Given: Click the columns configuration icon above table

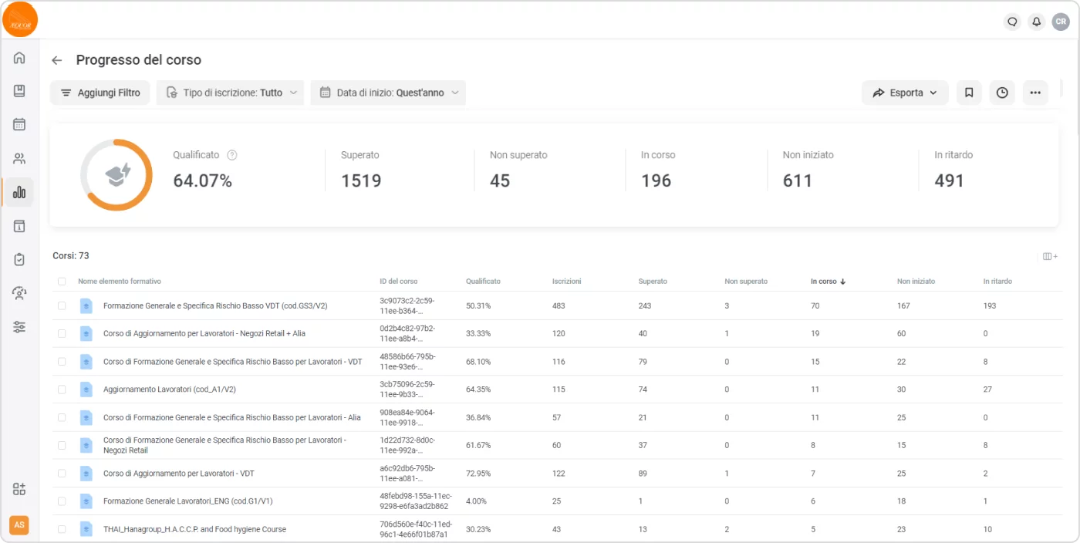Looking at the screenshot, I should point(1050,256).
